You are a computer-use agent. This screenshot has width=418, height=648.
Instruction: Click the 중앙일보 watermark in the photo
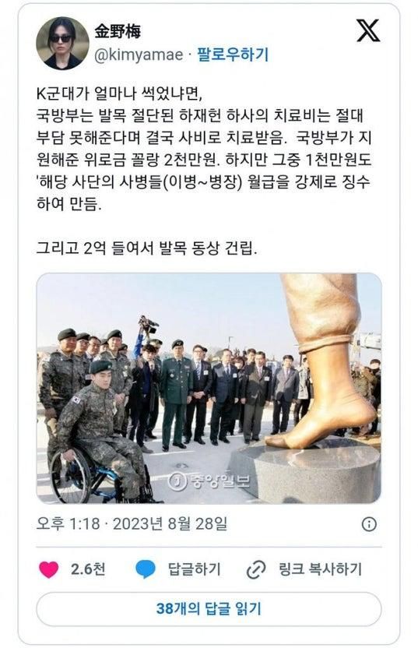[x=209, y=481]
